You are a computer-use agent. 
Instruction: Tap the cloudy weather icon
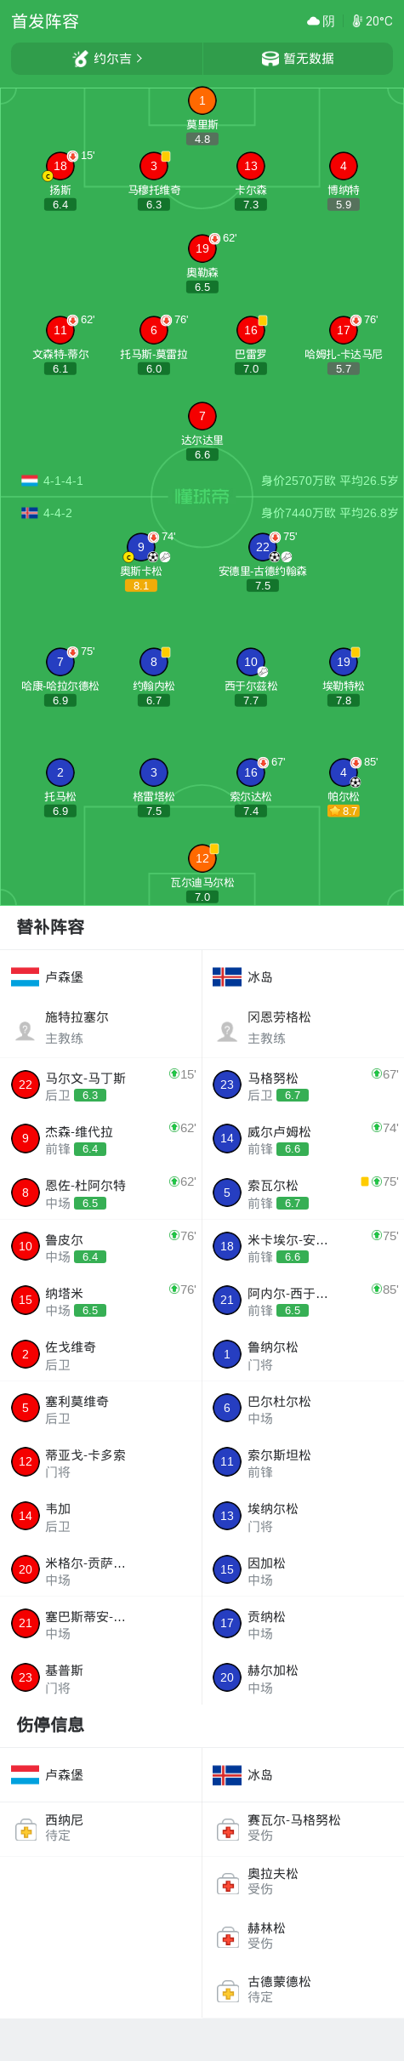tap(313, 21)
